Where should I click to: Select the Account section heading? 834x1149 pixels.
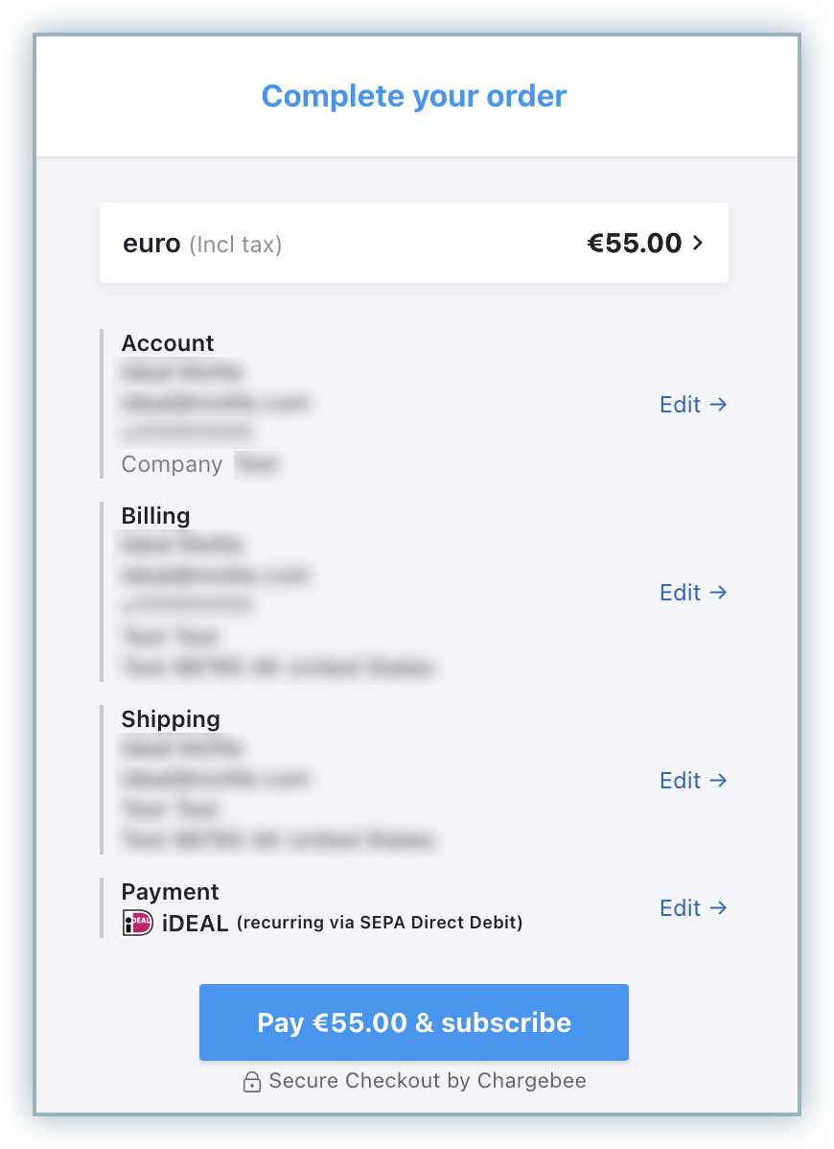point(168,343)
